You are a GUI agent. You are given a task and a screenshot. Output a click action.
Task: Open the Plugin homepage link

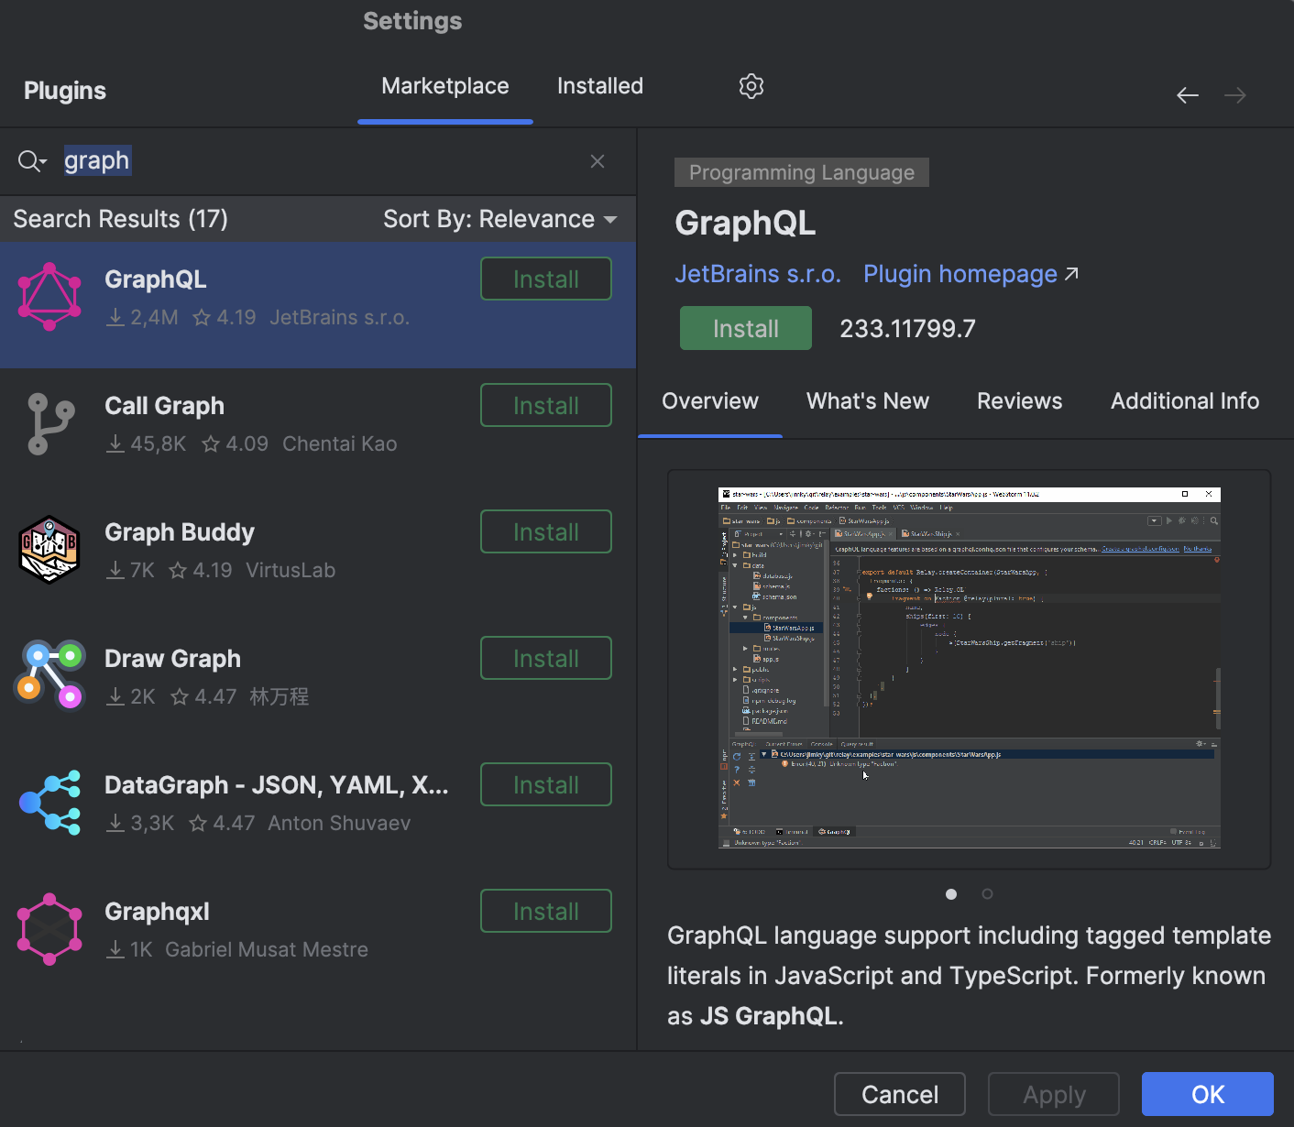pyautogui.click(x=959, y=273)
